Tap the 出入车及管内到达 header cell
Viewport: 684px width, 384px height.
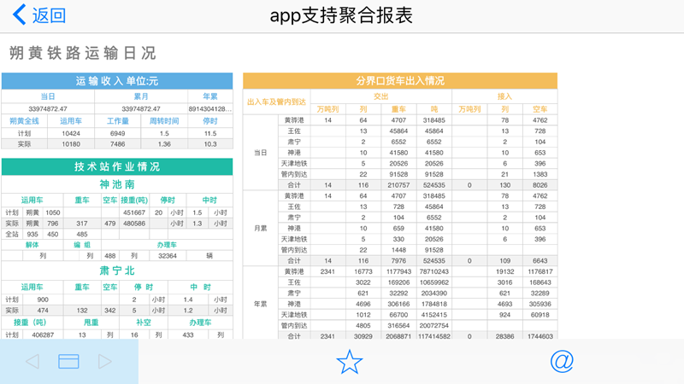click(x=276, y=102)
